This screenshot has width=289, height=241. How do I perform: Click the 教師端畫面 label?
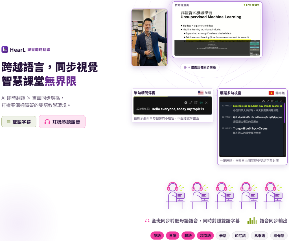point(182,5)
